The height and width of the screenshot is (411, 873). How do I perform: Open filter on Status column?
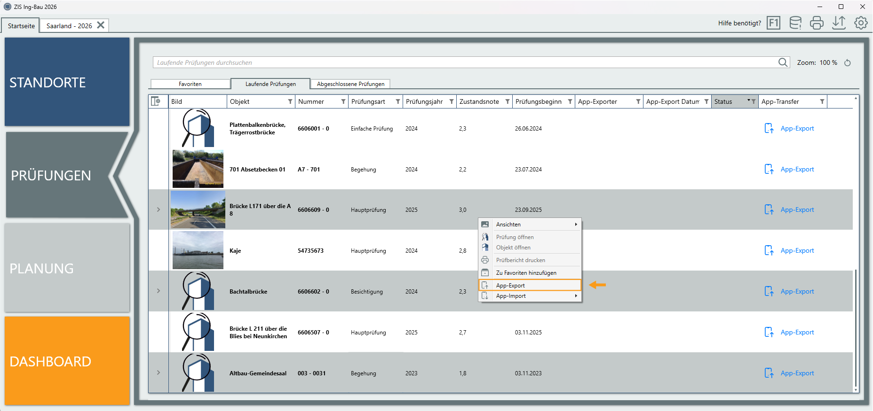(753, 101)
